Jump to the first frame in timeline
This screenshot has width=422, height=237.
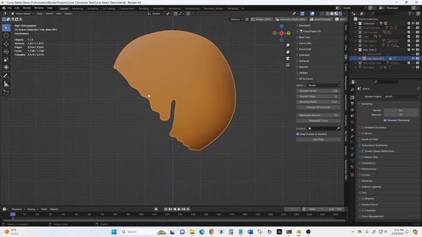coord(166,209)
